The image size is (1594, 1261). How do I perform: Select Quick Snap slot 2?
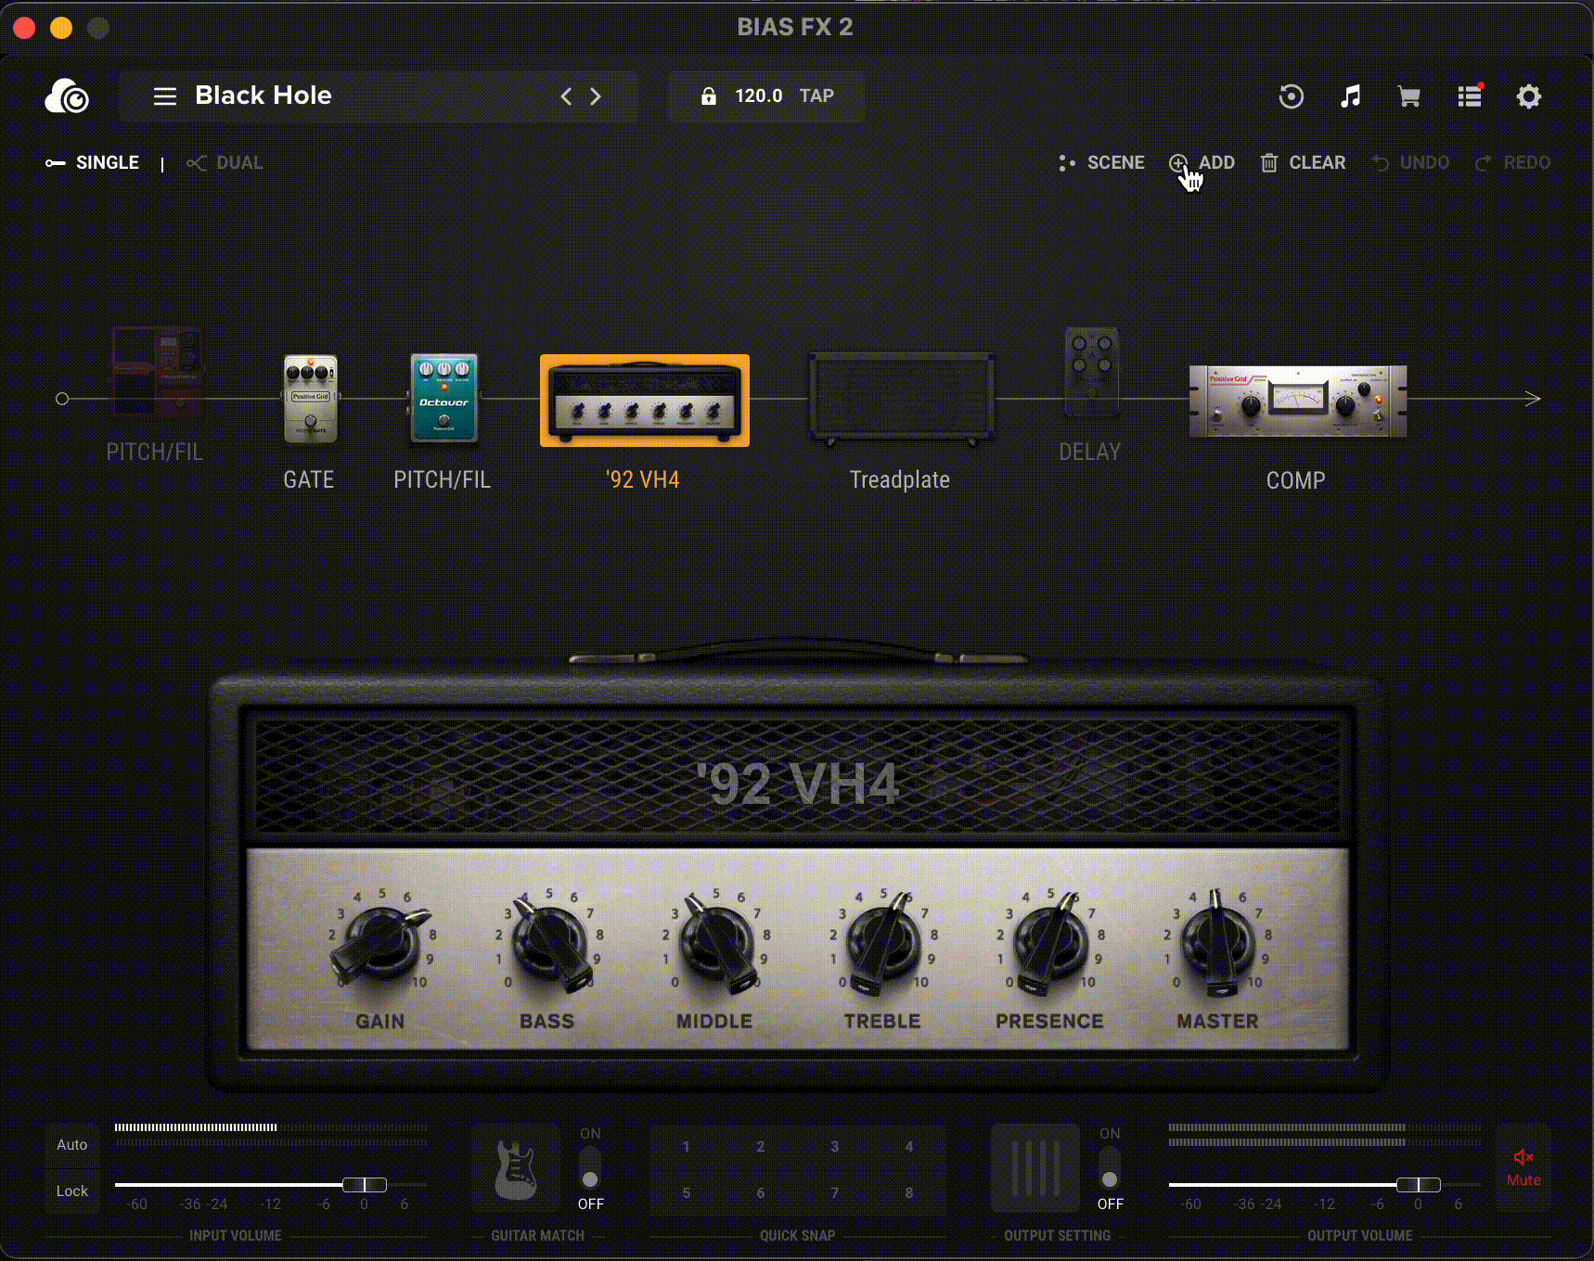point(761,1147)
